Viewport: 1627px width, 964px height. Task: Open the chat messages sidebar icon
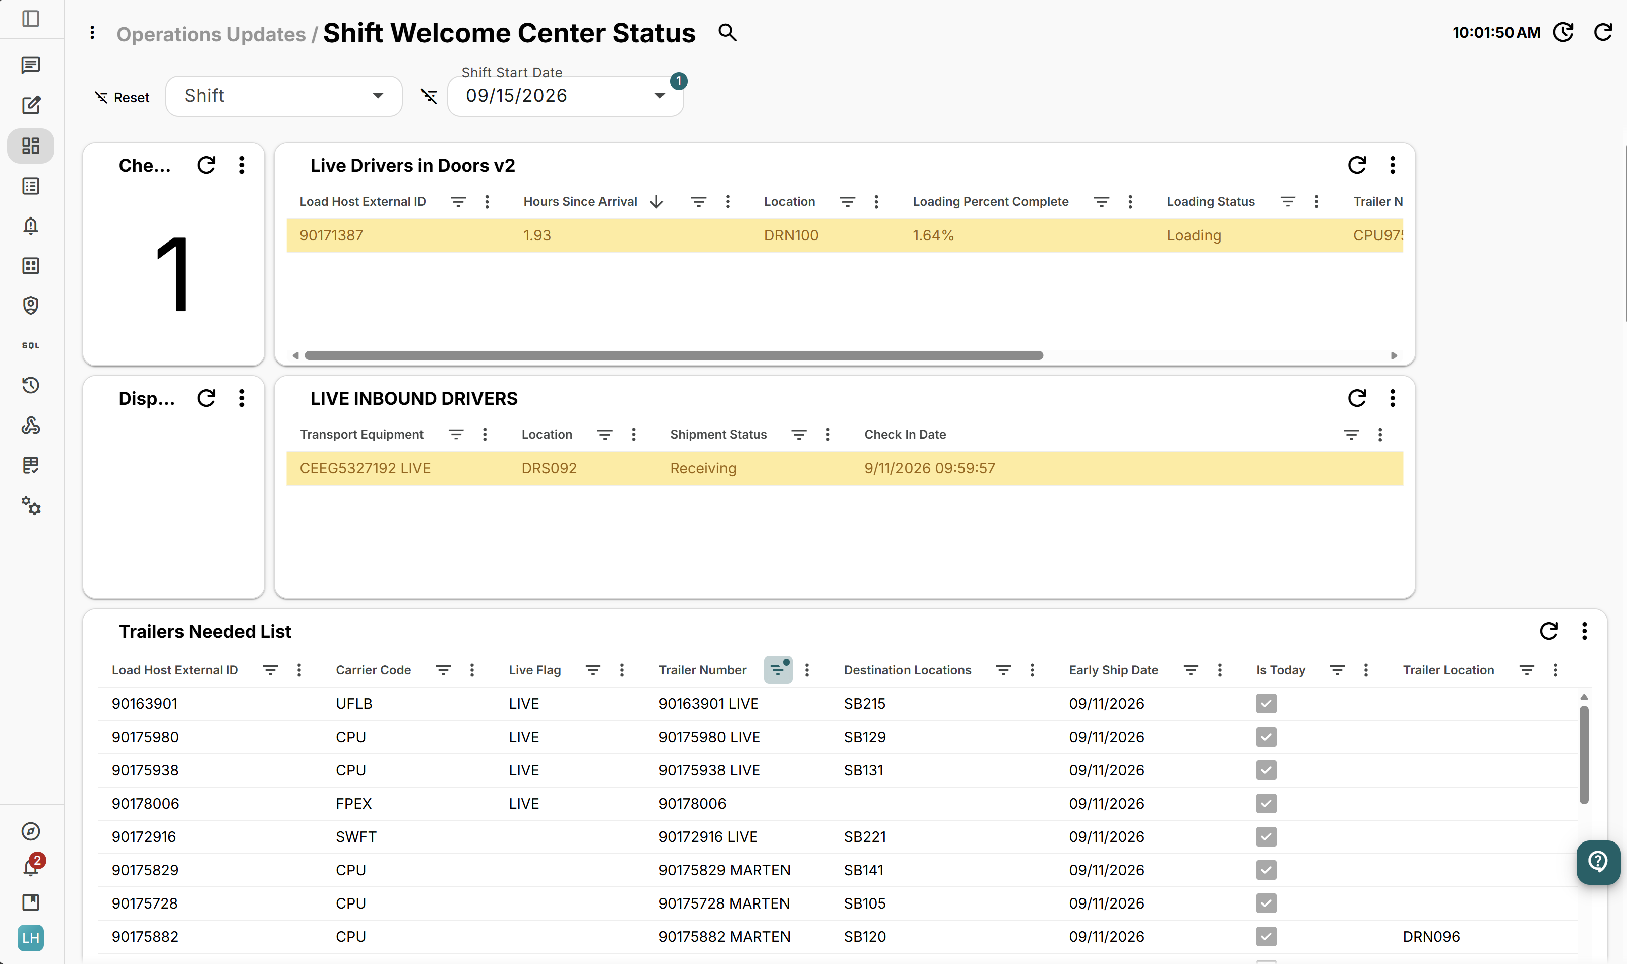tap(31, 65)
